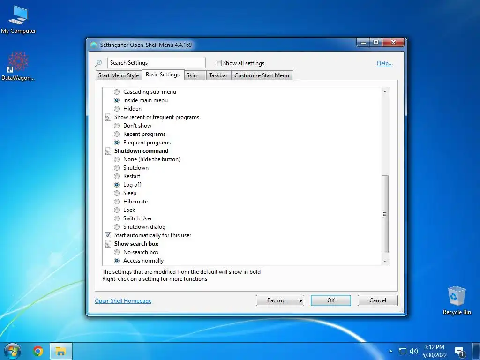
Task: Set shutdown command to Log off
Action: (117, 185)
